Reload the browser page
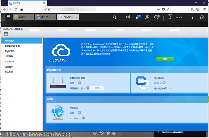The image size is (209, 138). pyautogui.click(x=16, y=9)
